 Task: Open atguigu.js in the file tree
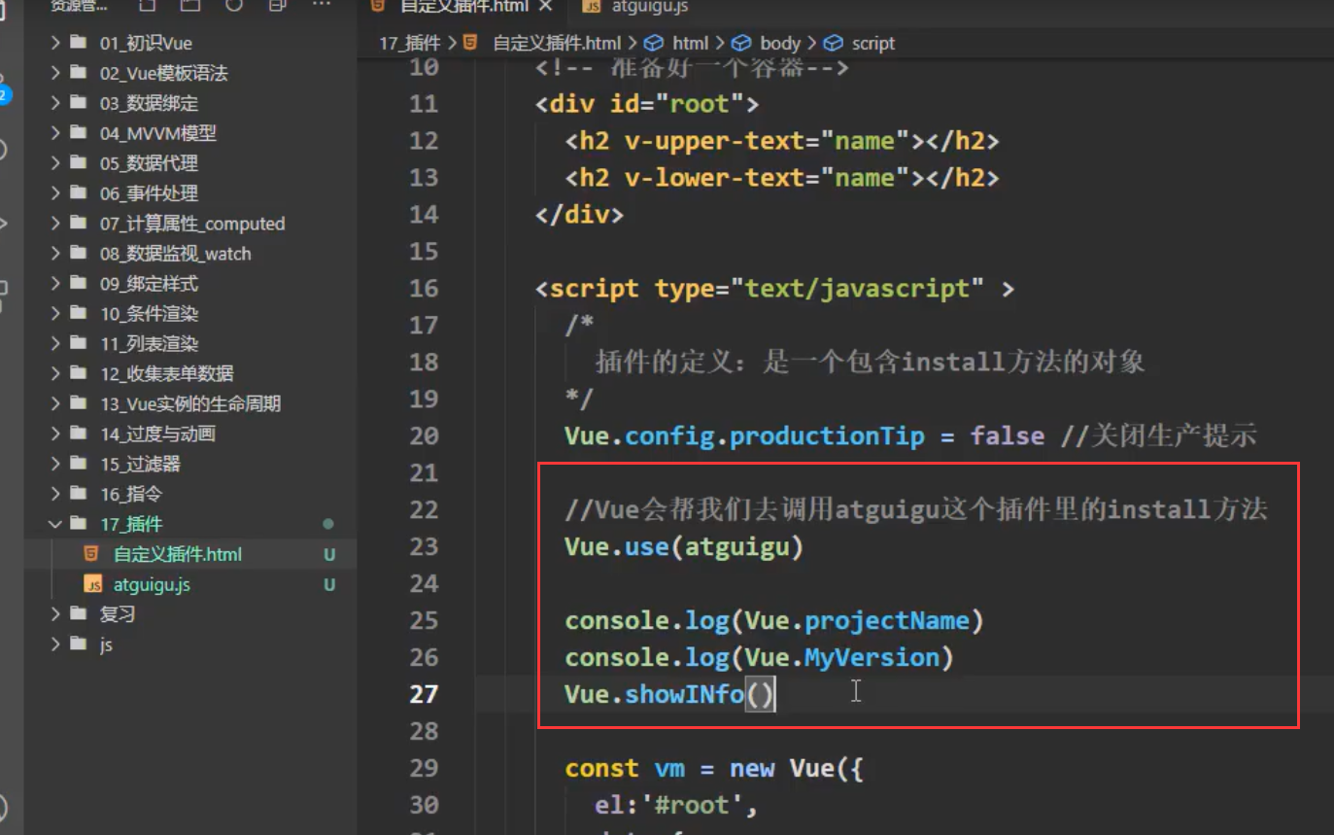tap(152, 584)
